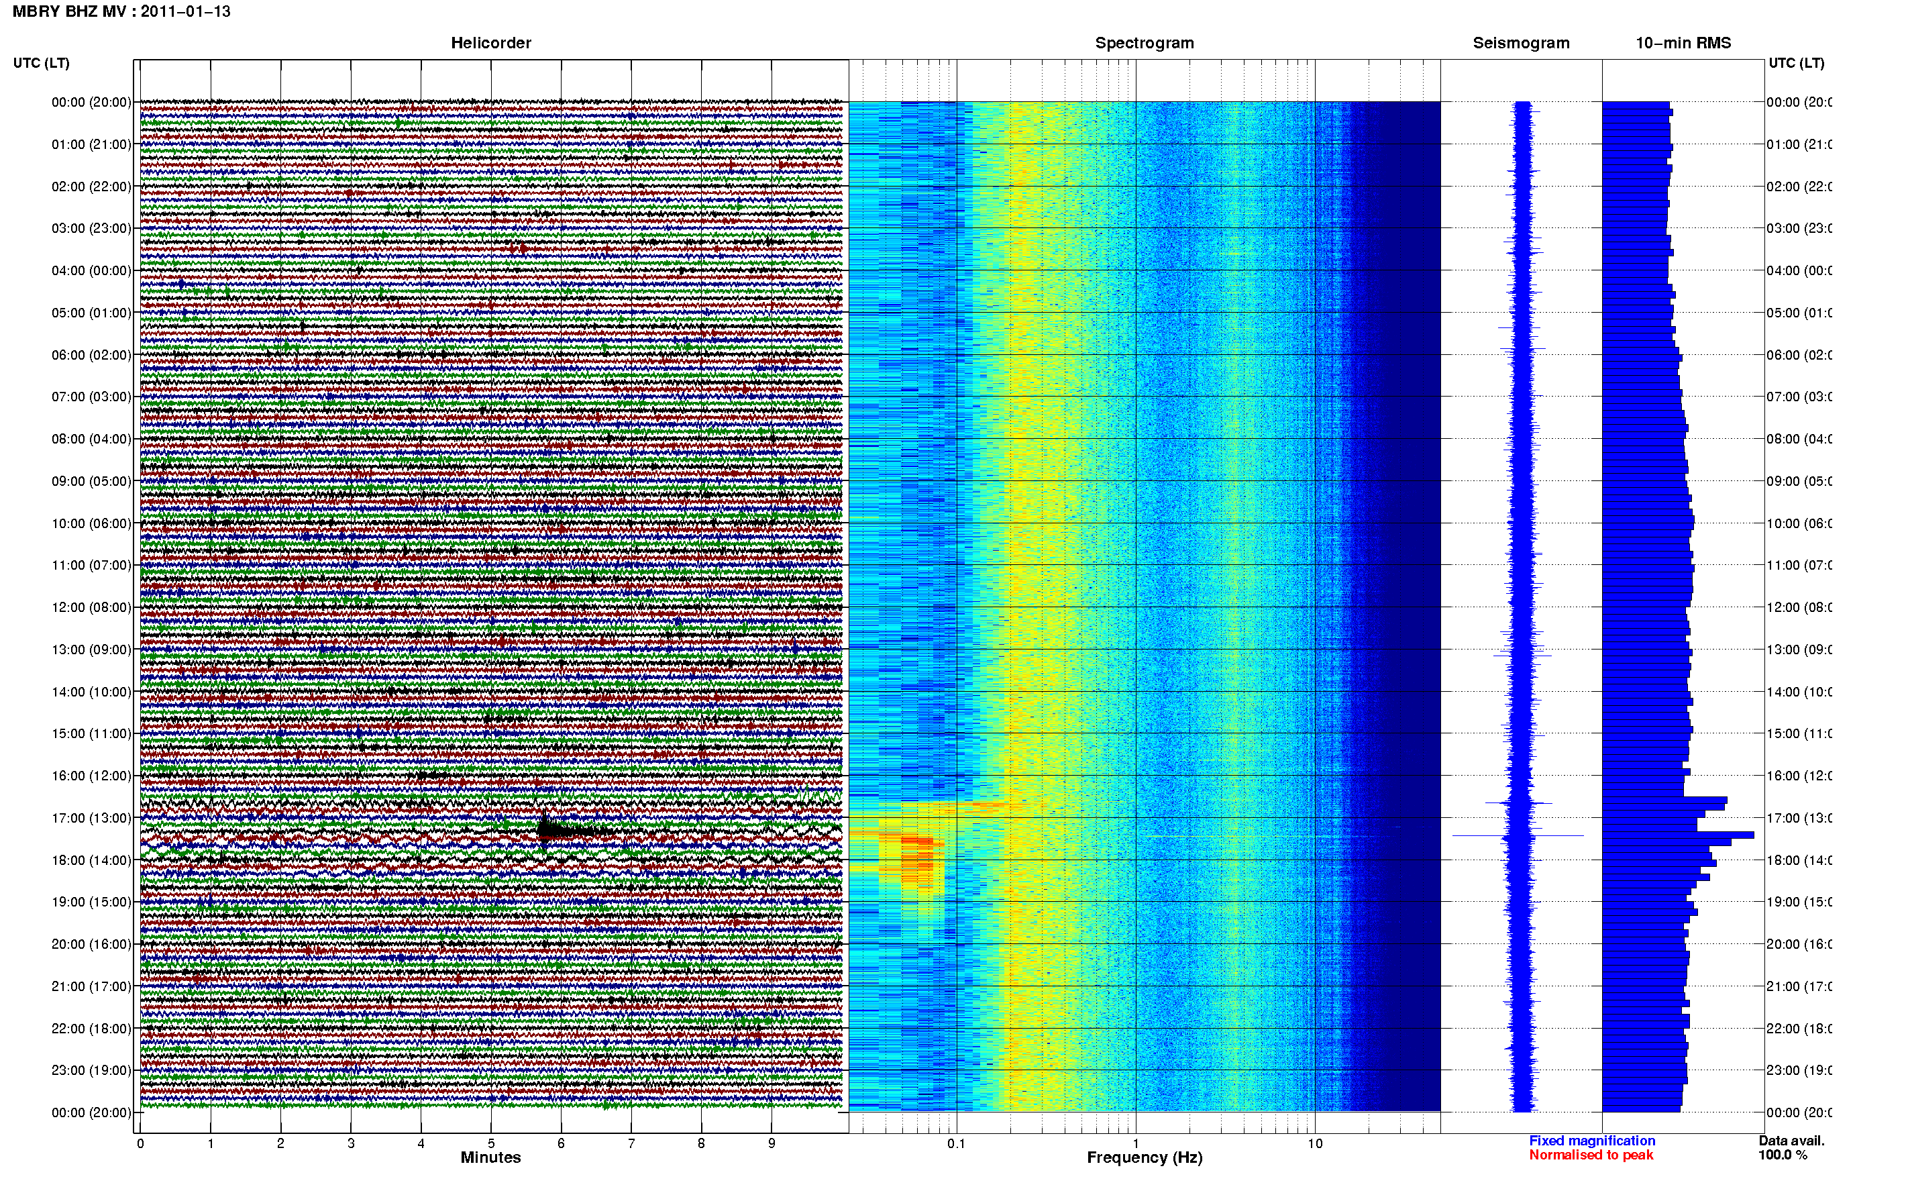1908x1193 pixels.
Task: Click the title 'MBRY BHZ MV : 2011-01-13'
Action: tap(121, 12)
